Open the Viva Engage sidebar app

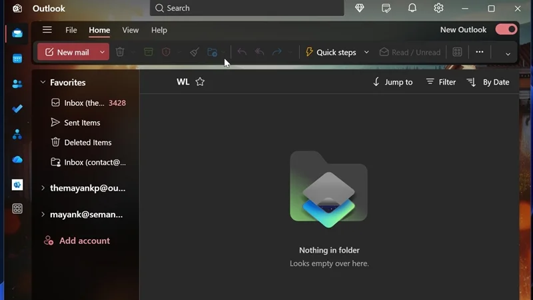click(17, 185)
